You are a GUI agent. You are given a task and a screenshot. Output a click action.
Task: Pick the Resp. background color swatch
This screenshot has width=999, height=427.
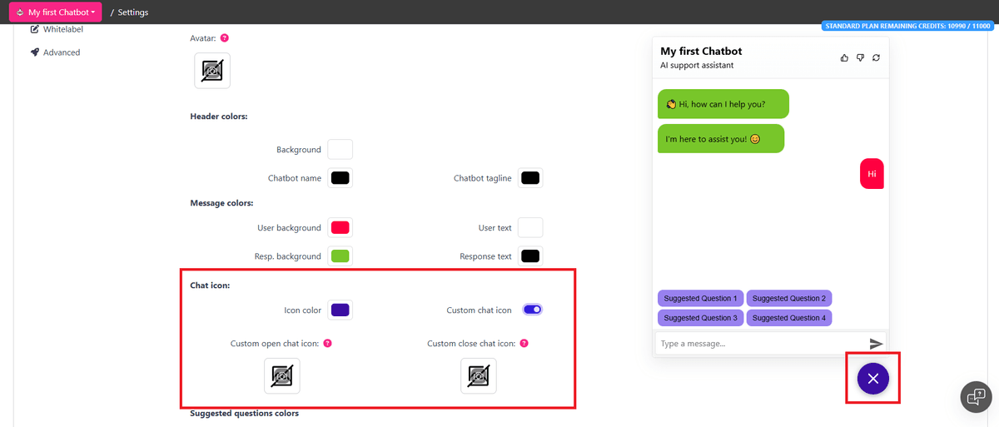pos(340,256)
